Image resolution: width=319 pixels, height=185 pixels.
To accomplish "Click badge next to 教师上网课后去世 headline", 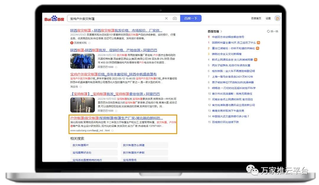I will click(255, 60).
